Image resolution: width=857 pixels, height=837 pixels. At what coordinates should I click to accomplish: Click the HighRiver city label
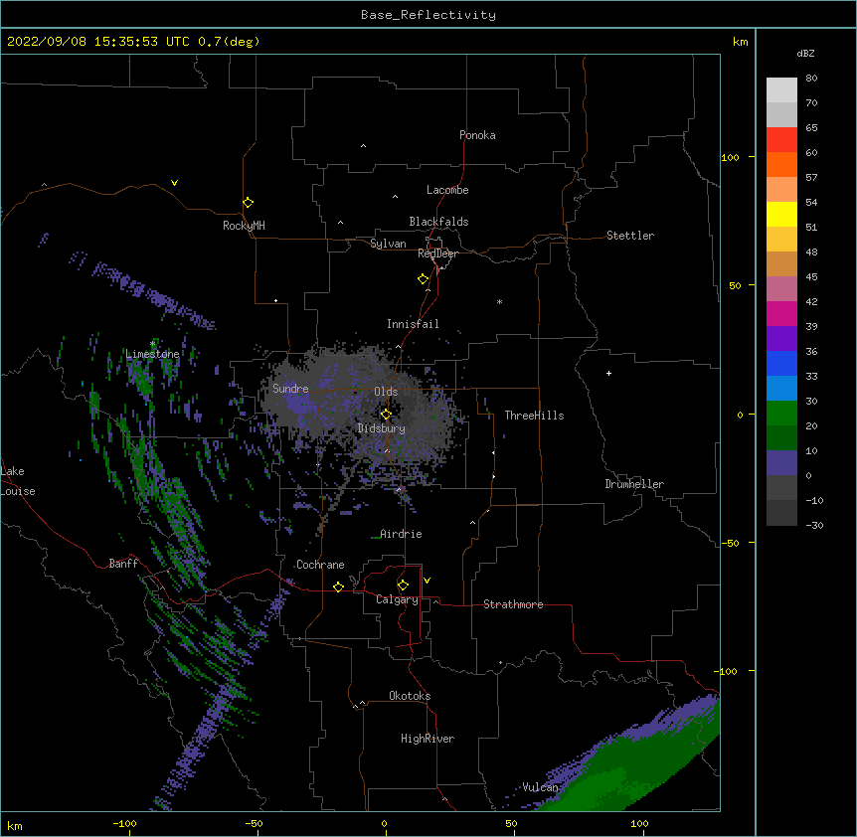428,739
